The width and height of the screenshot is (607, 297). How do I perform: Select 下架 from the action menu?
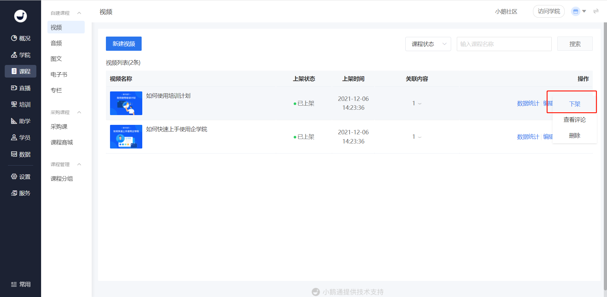coord(574,104)
